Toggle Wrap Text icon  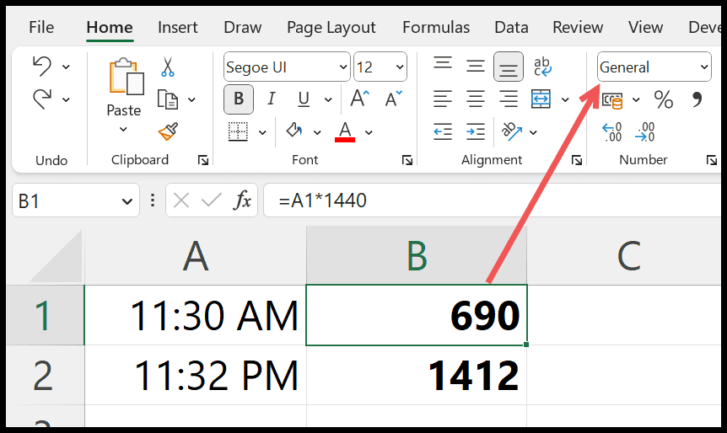tap(542, 67)
